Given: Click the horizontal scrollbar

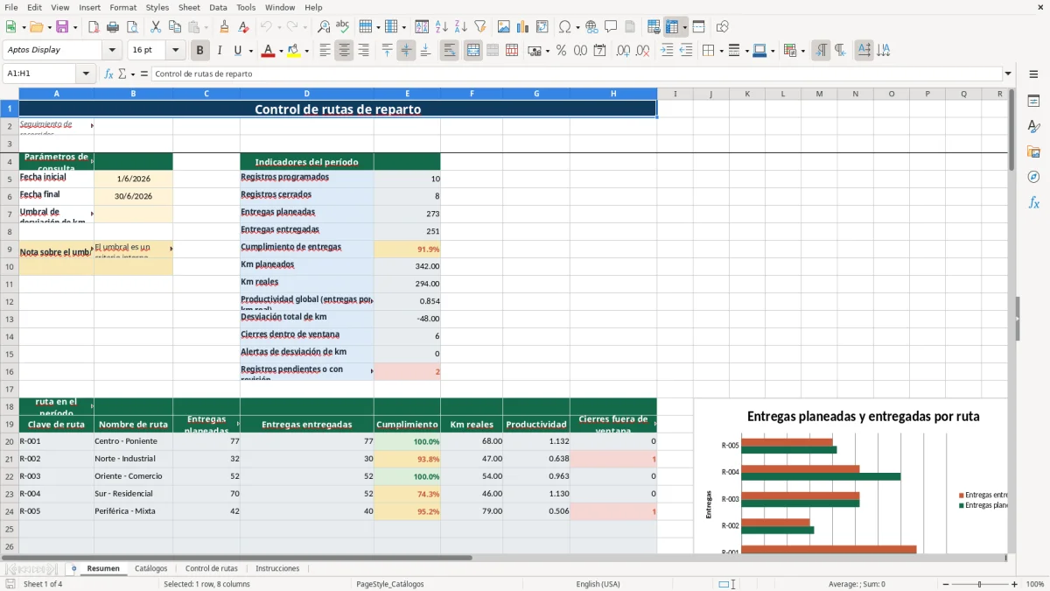Looking at the screenshot, I should pos(237,557).
